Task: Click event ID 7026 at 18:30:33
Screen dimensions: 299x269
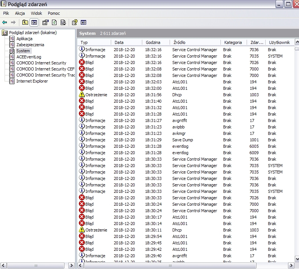Action: 254,198
